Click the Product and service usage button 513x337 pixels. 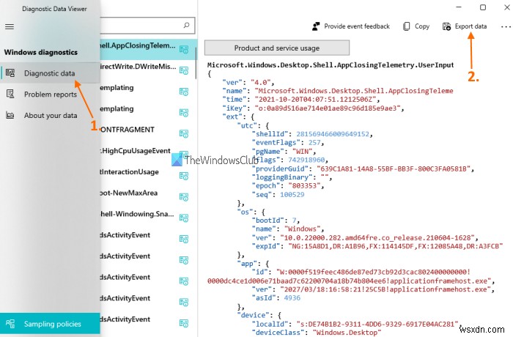pos(277,48)
